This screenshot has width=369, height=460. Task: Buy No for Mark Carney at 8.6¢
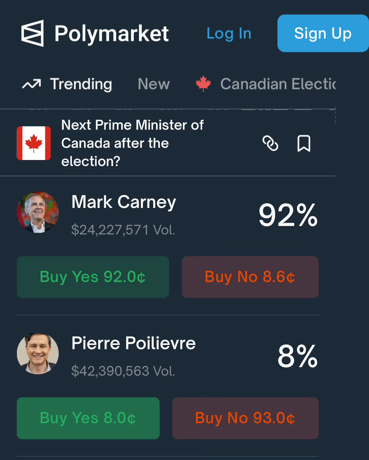[250, 277]
